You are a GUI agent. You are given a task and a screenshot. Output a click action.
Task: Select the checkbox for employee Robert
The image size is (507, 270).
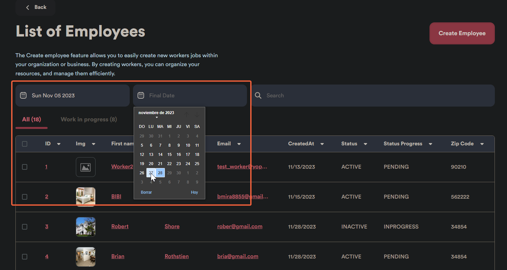[25, 227]
